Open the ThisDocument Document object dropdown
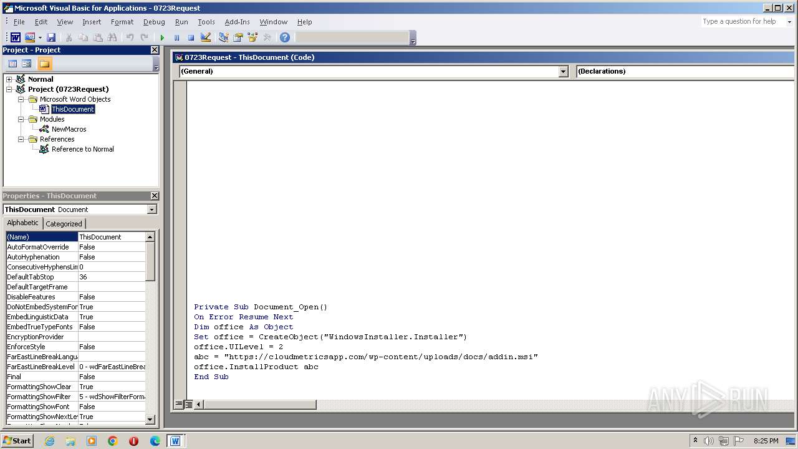 151,210
